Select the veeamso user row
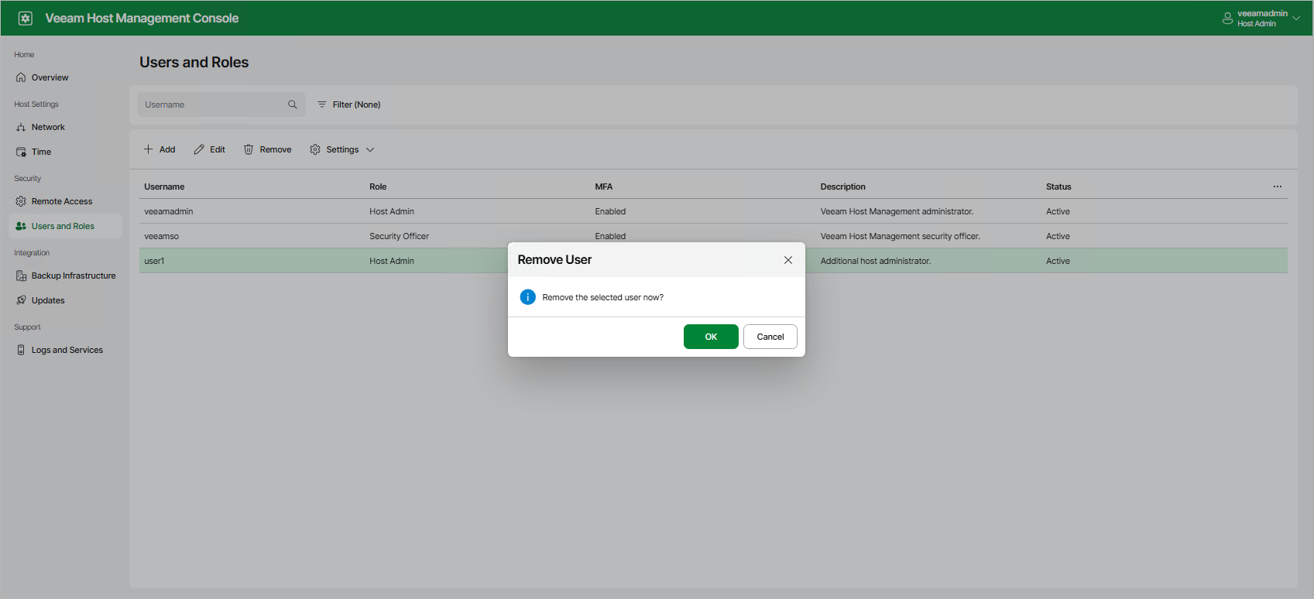Image resolution: width=1314 pixels, height=599 pixels. click(713, 236)
